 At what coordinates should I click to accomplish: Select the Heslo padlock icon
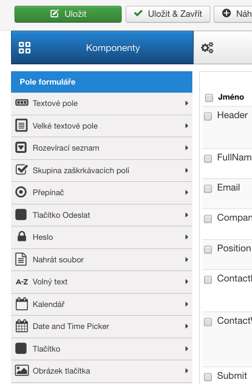(x=22, y=236)
